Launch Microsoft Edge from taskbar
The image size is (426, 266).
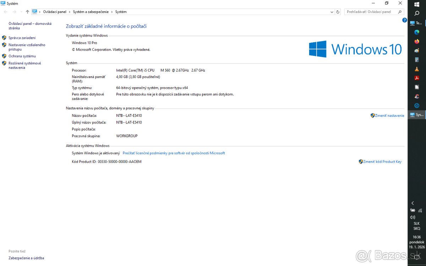coord(417,32)
